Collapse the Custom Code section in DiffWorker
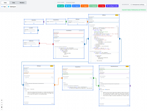Viewport: 147px width, 111px height. pos(90,26)
